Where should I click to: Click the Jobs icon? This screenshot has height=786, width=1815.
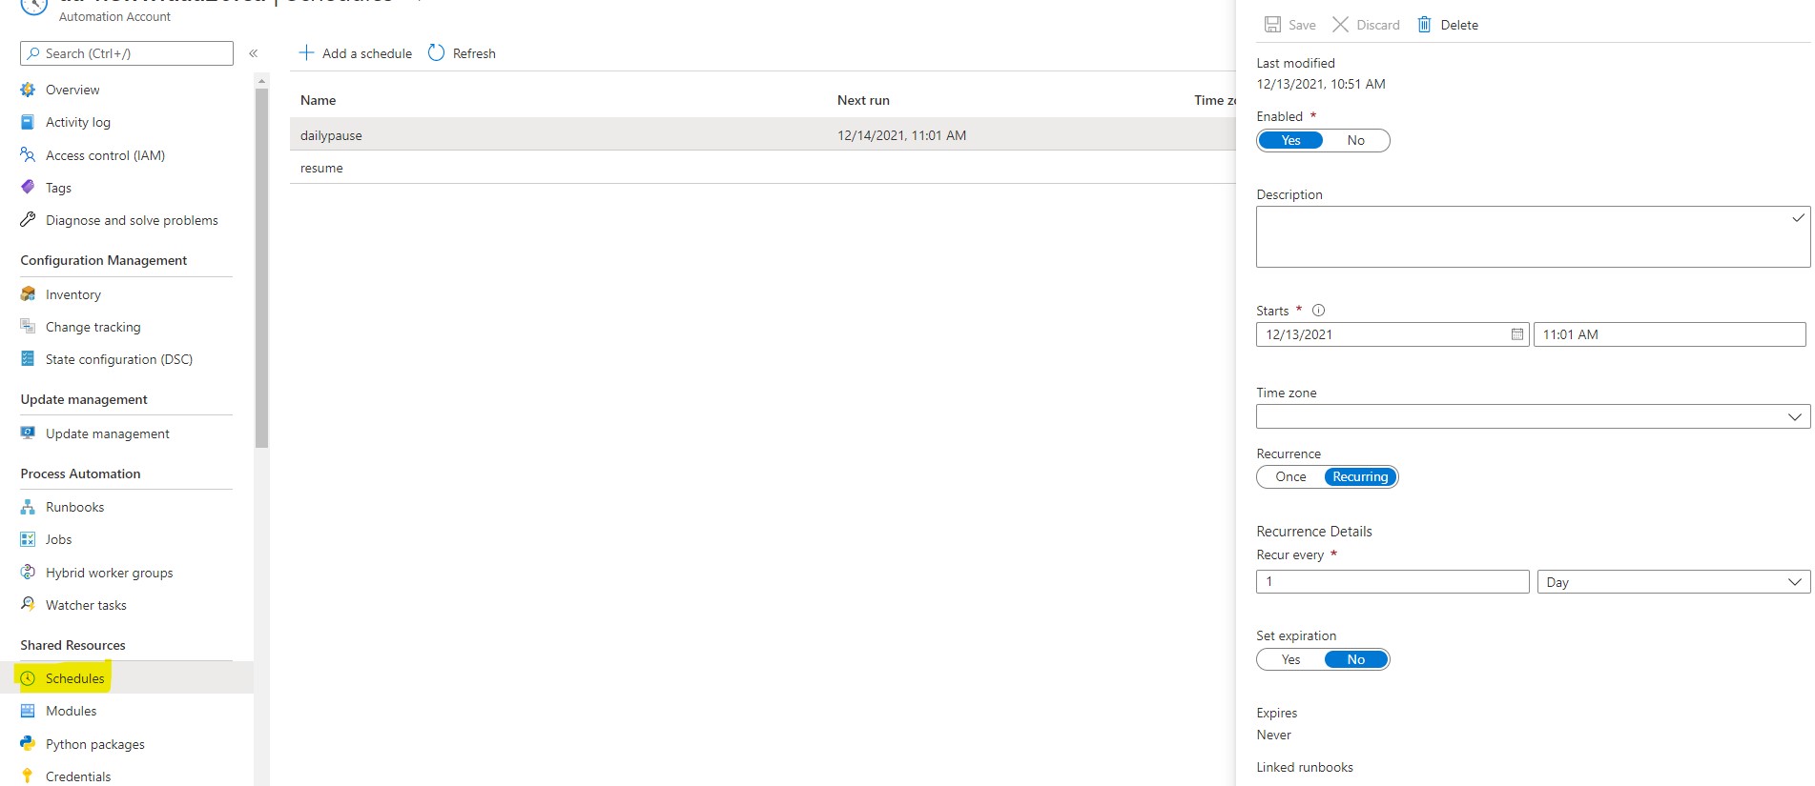tap(28, 539)
